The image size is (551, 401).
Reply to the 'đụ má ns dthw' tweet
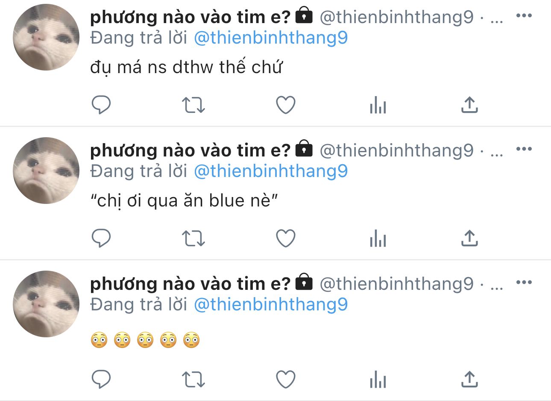click(x=101, y=105)
